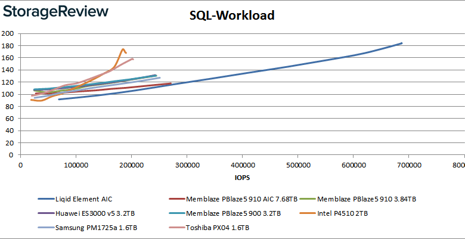Click the orange swatch for Intel P4510
Image resolution: width=465 pixels, height=239 pixels.
(x=308, y=213)
